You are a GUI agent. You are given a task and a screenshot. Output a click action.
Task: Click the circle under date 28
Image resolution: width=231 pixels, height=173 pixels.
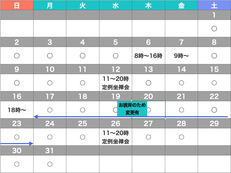181,137
